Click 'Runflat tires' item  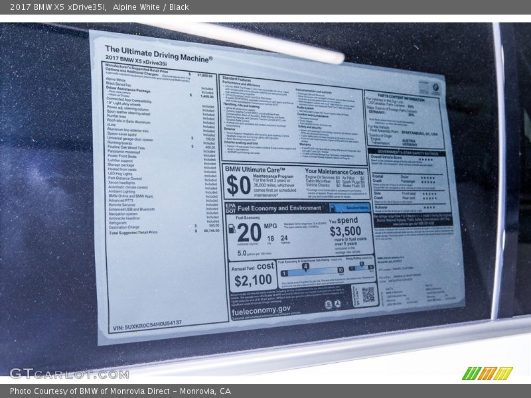tap(116, 116)
